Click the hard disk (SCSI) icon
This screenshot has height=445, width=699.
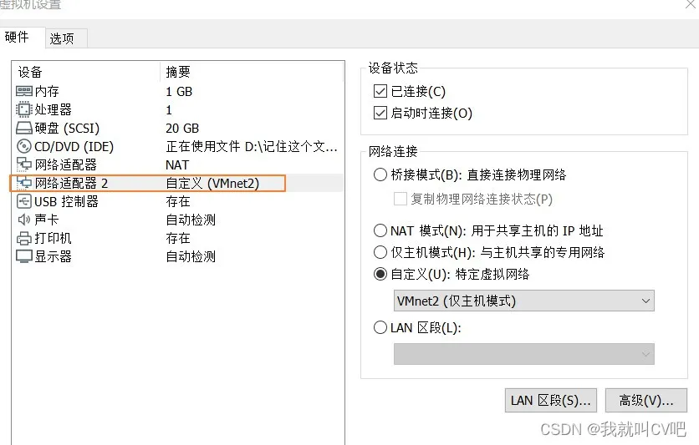24,128
